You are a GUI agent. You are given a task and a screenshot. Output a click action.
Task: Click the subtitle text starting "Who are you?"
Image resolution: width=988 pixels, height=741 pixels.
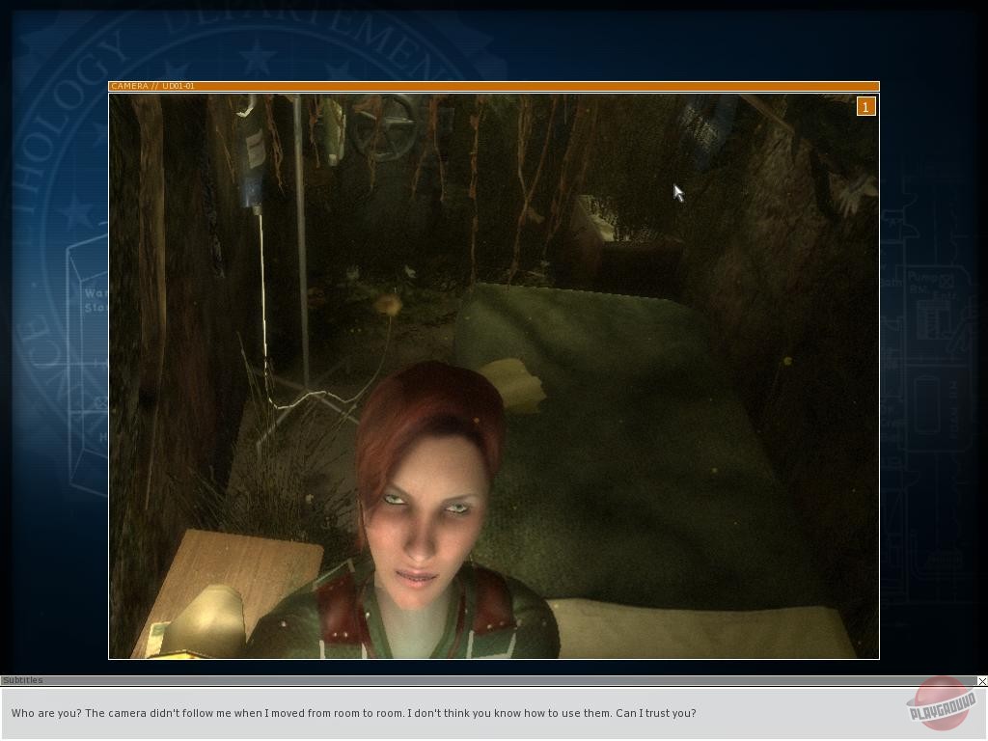point(353,714)
